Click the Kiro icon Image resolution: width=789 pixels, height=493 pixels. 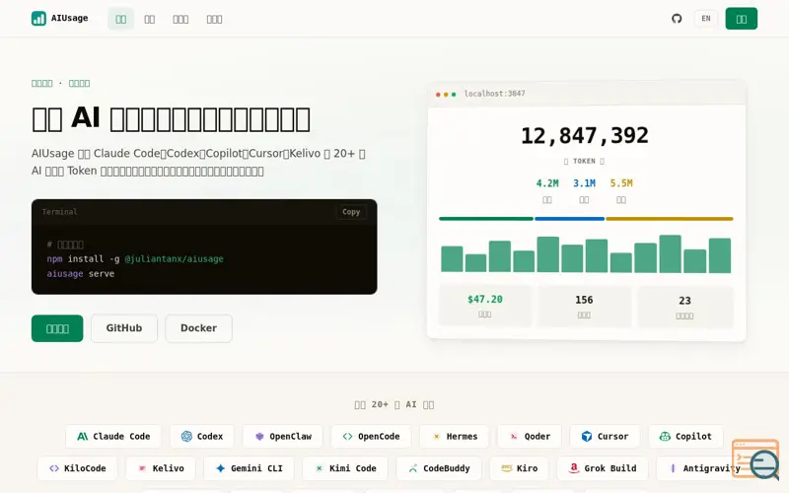507,468
